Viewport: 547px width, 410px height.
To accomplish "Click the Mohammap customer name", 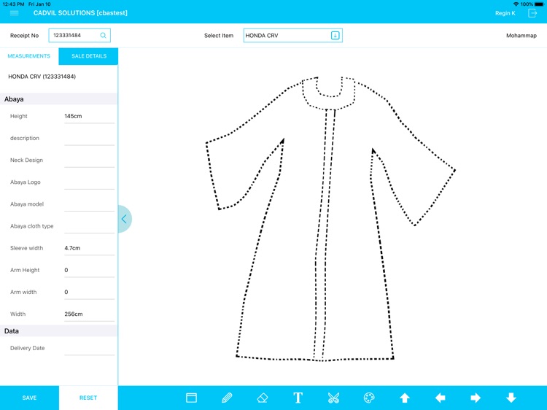I will 521,36.
